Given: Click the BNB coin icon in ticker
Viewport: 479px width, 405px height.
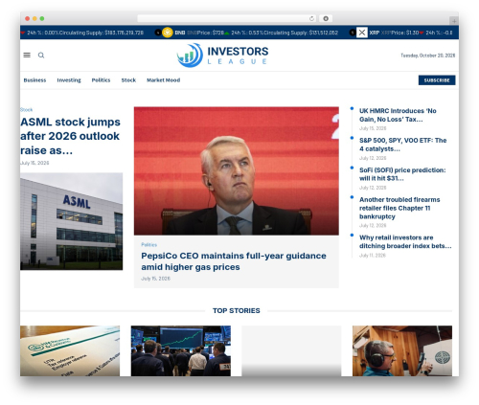Looking at the screenshot, I should pos(168,33).
